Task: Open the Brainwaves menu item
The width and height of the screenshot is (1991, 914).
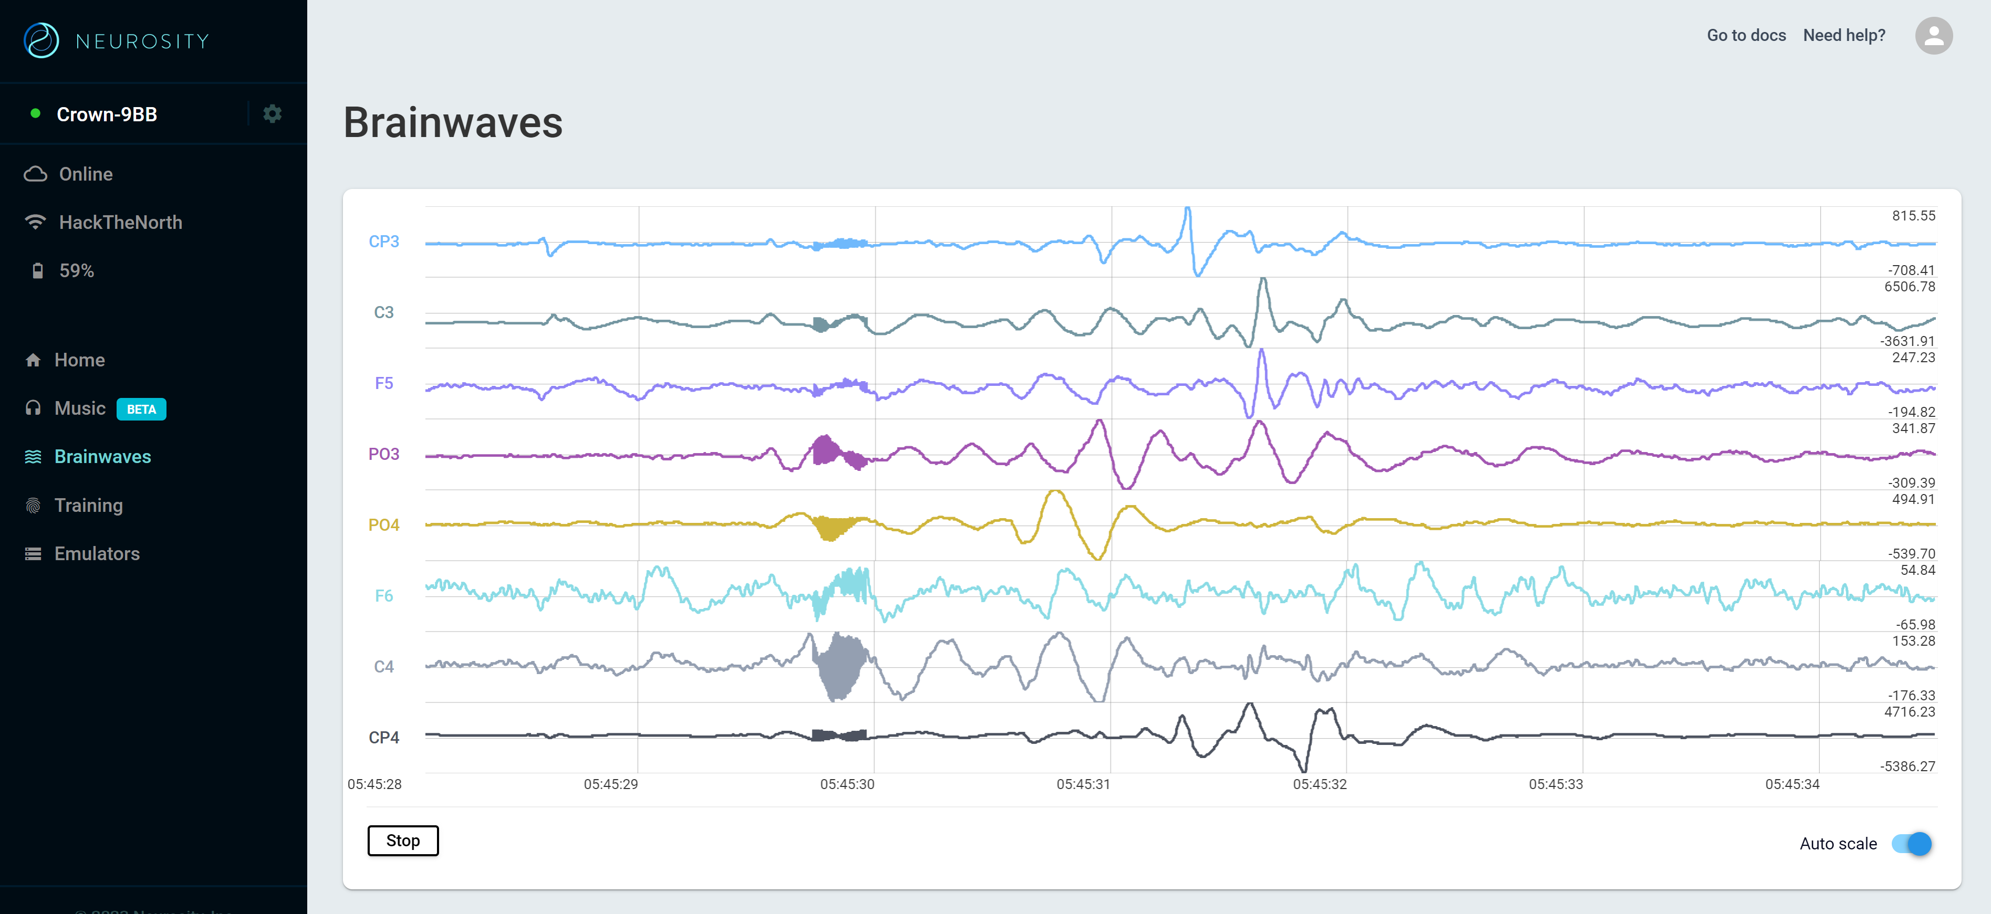Action: tap(102, 457)
